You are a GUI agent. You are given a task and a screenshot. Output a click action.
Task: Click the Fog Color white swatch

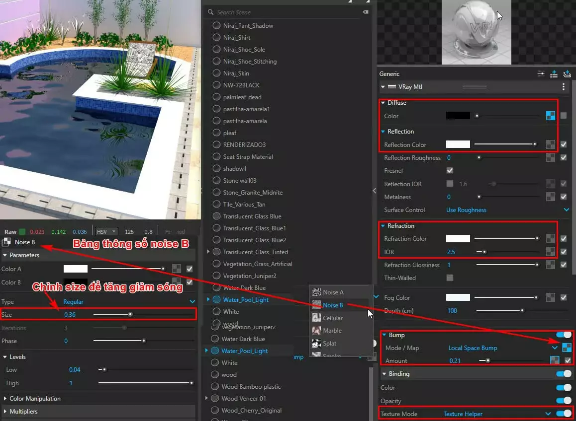tap(457, 297)
